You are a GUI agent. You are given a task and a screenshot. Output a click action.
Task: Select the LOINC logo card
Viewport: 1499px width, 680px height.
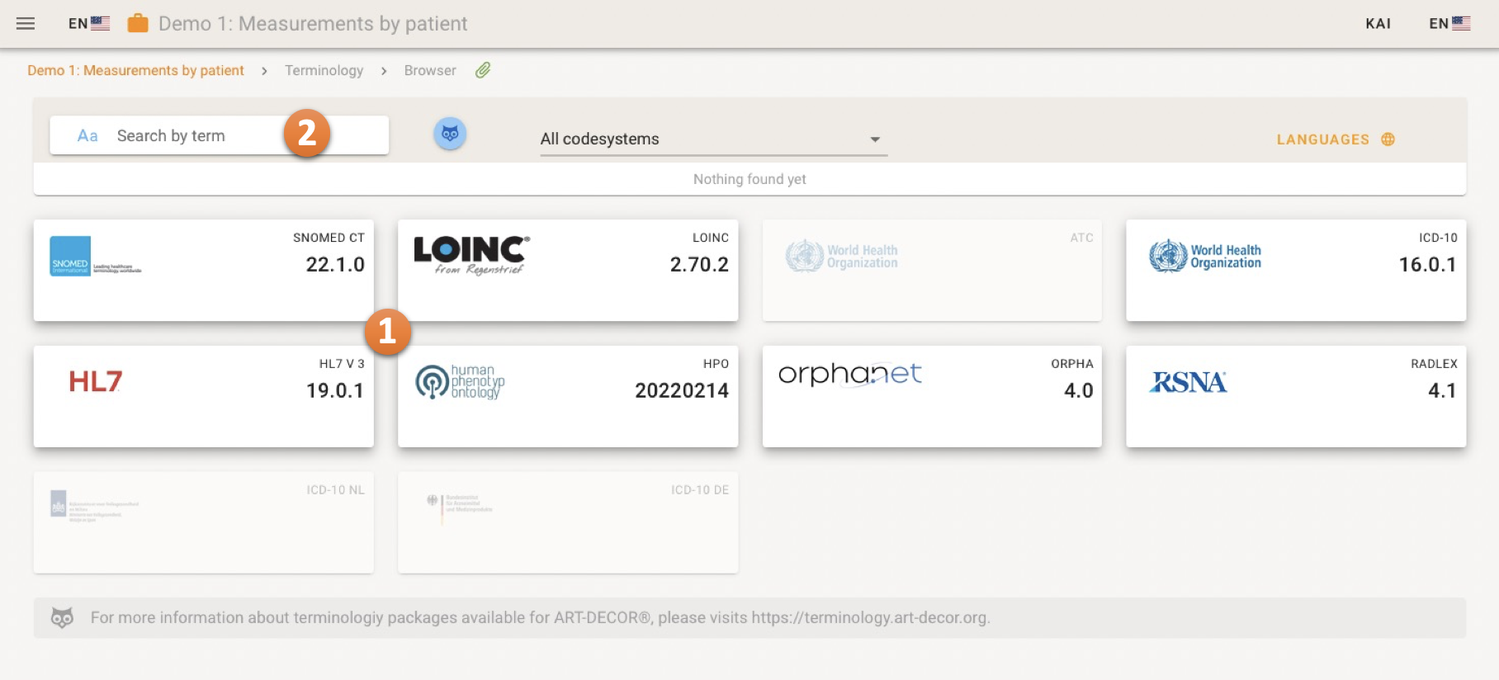pos(568,270)
